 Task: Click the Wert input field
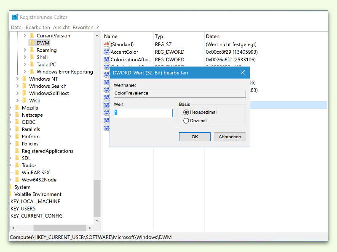click(143, 113)
